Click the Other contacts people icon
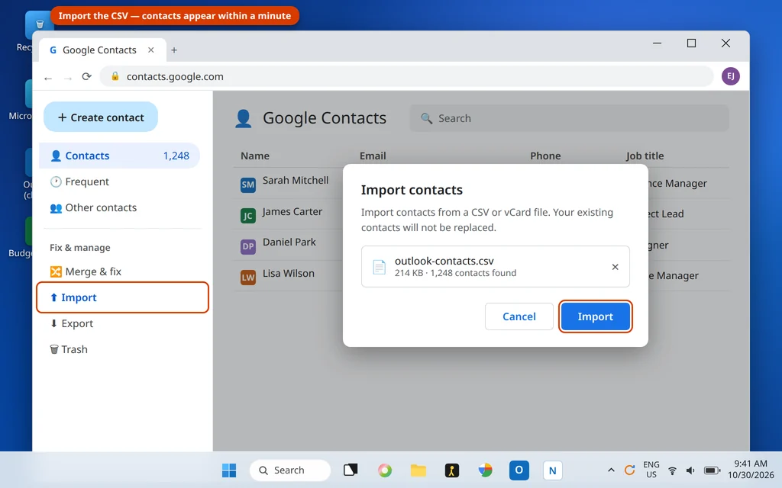 pyautogui.click(x=56, y=207)
